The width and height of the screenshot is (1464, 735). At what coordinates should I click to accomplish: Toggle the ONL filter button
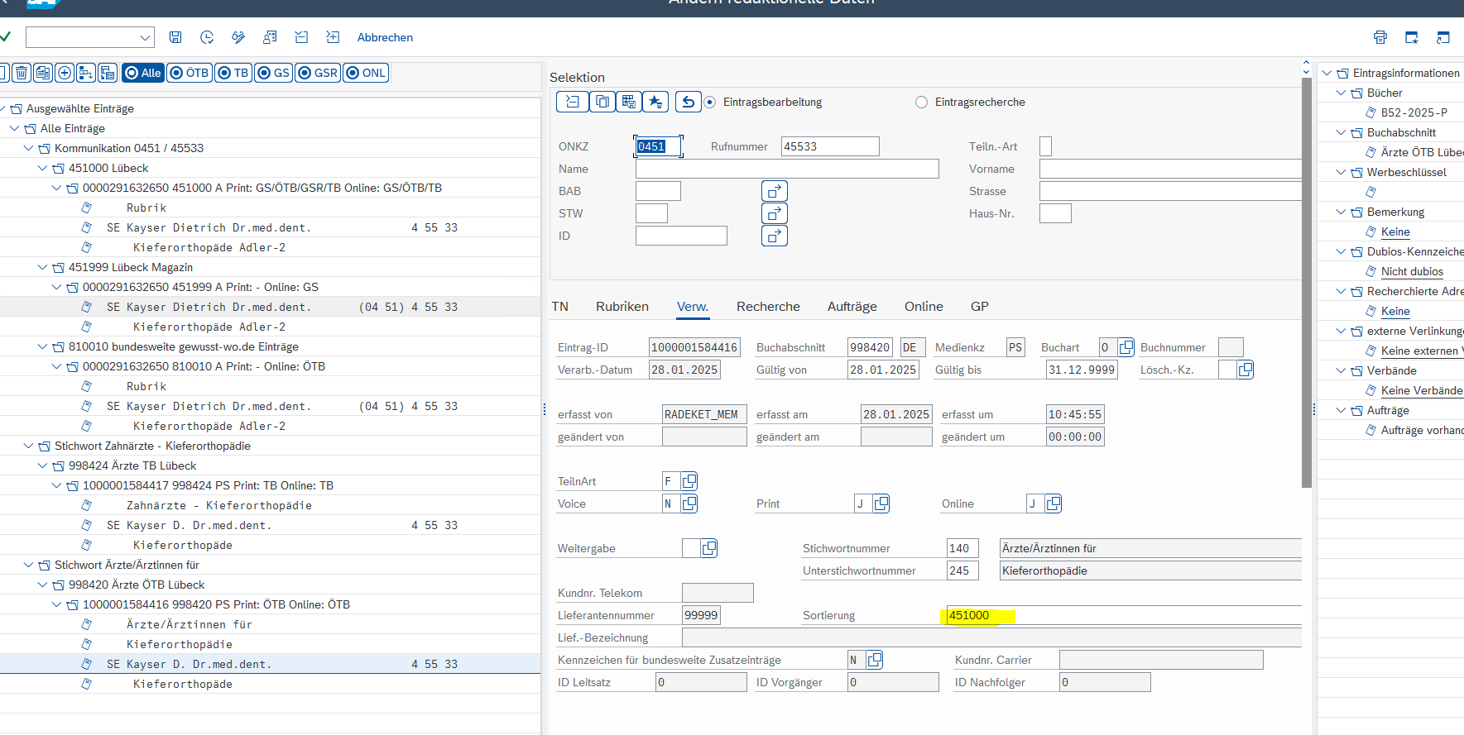click(366, 73)
